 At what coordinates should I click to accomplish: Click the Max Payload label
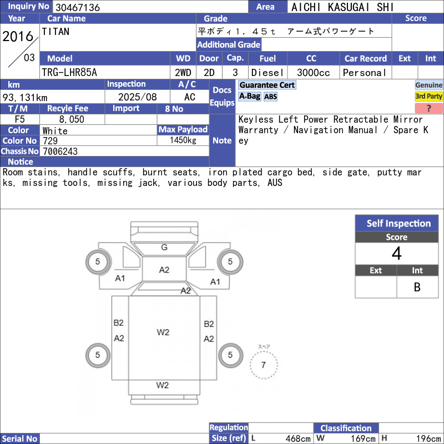183,129
